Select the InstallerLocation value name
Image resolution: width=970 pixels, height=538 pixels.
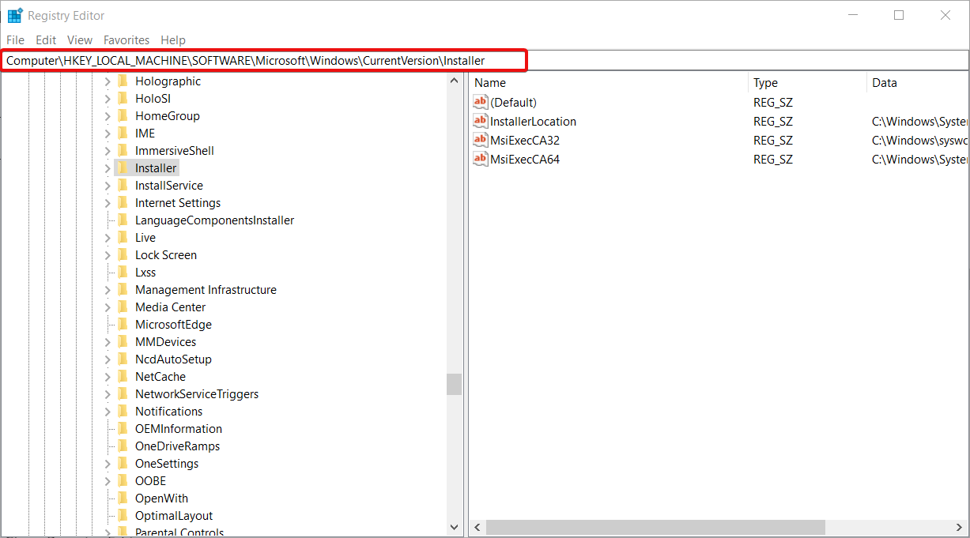pos(533,121)
